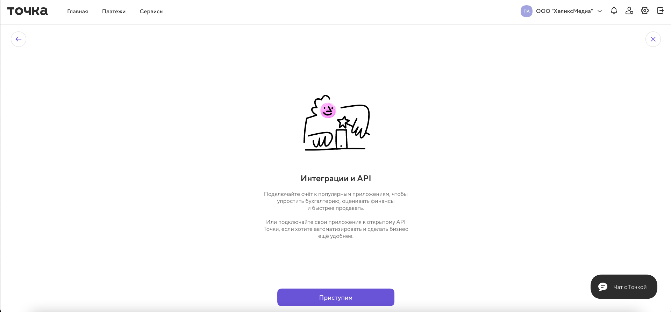
Task: Click the Интеграции и API heading
Action: tap(336, 178)
